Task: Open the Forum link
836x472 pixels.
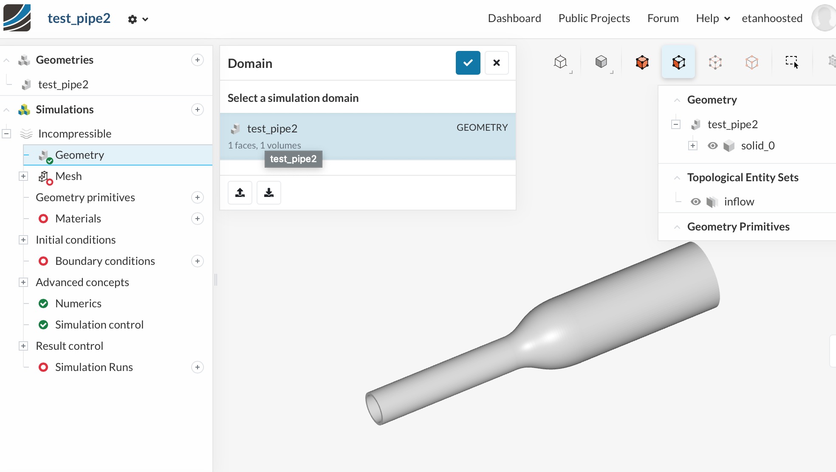Action: click(663, 18)
